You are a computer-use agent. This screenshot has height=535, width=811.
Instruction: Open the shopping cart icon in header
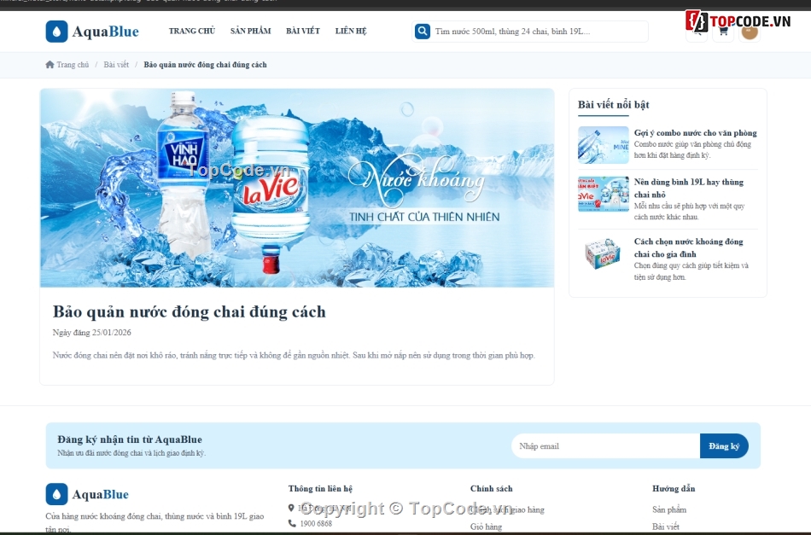723,32
